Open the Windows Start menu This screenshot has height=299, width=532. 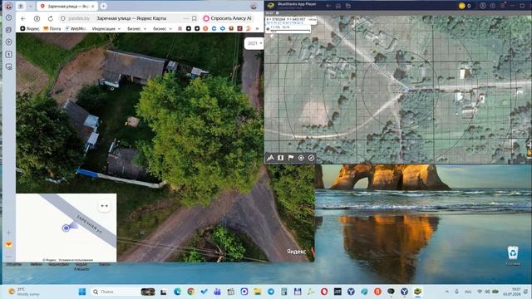[x=82, y=292]
